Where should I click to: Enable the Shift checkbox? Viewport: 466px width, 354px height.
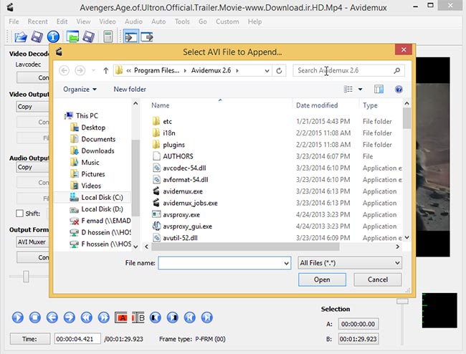(x=19, y=213)
